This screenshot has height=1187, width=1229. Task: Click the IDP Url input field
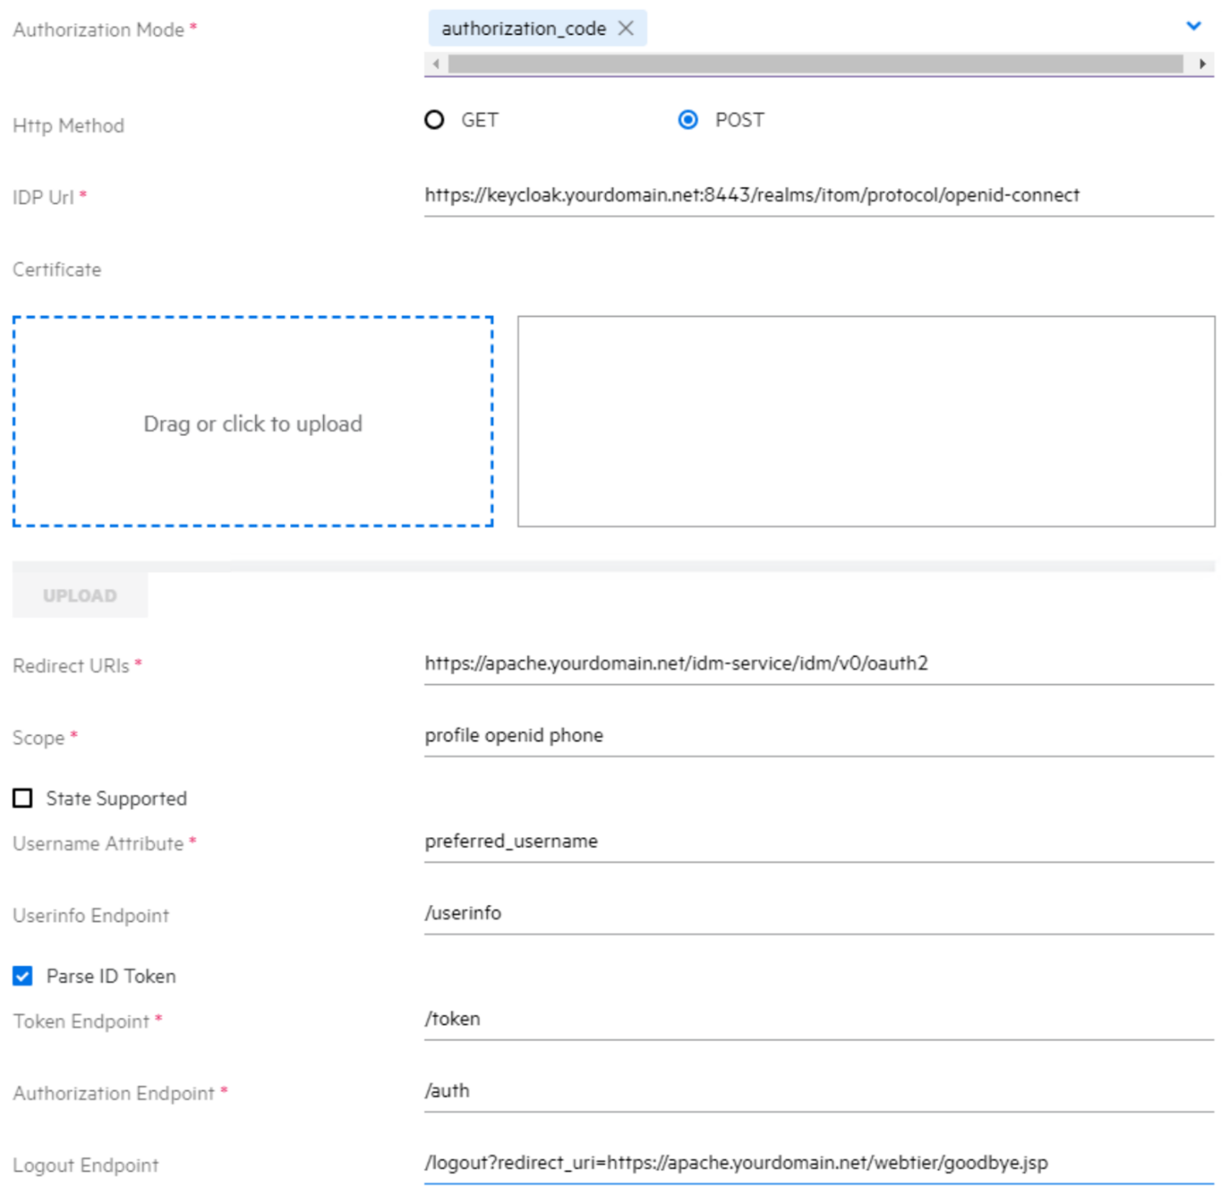[x=720, y=194]
